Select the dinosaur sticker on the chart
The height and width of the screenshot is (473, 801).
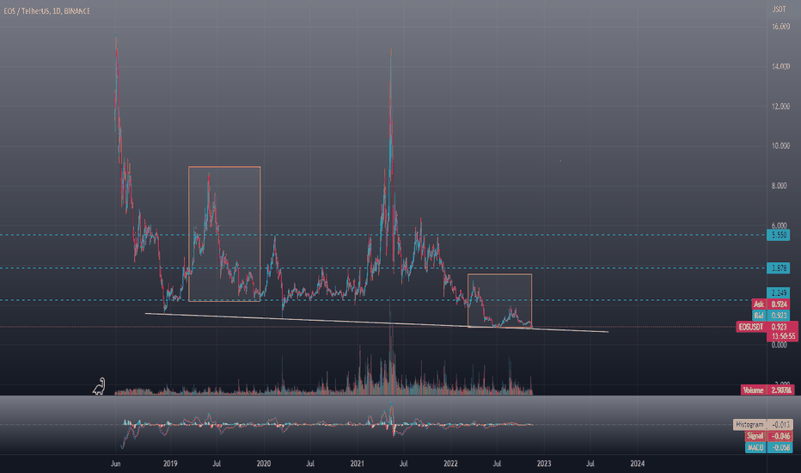coord(99,387)
